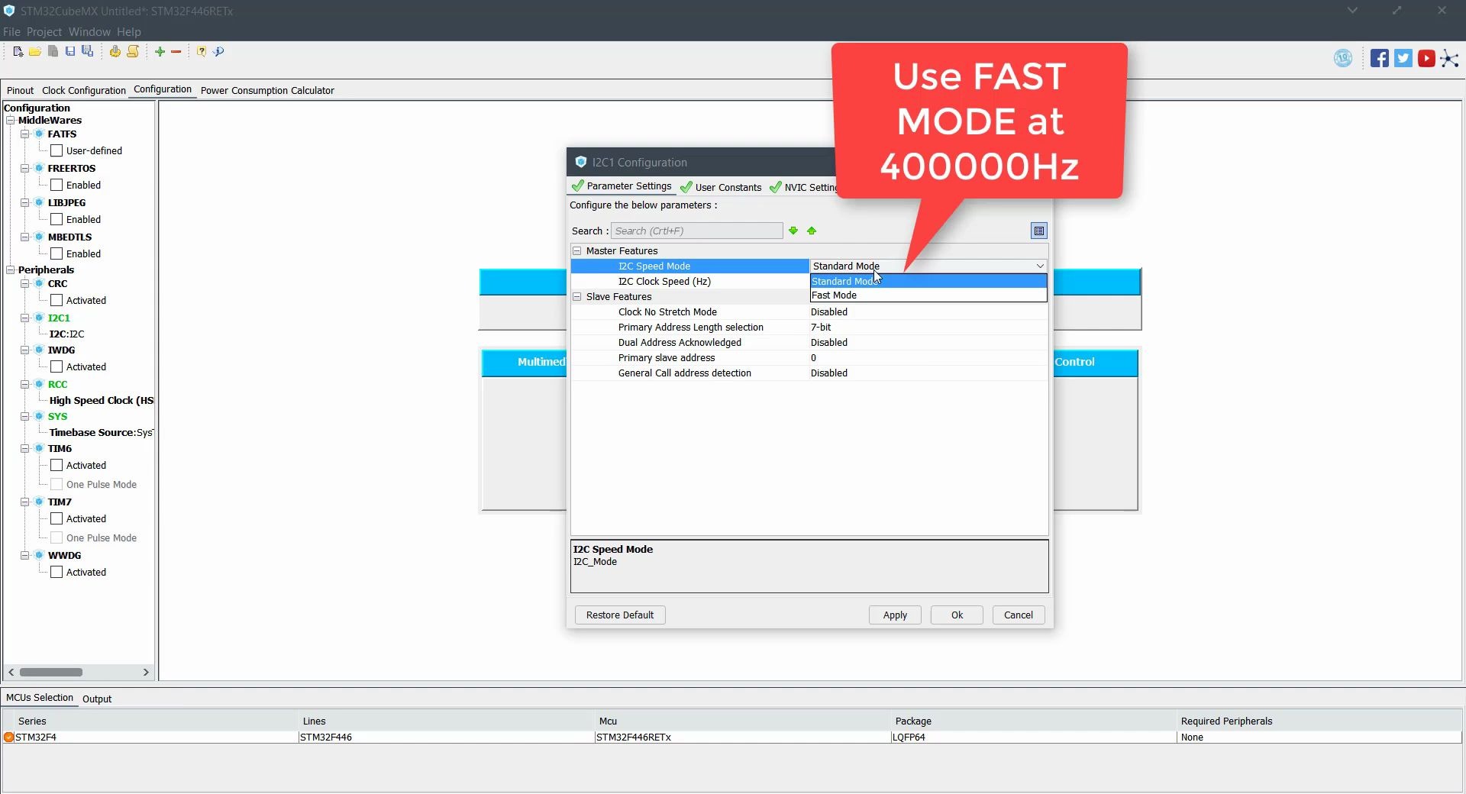This screenshot has height=794, width=1466.
Task: Activate the WWDG checkbox
Action: 57,572
